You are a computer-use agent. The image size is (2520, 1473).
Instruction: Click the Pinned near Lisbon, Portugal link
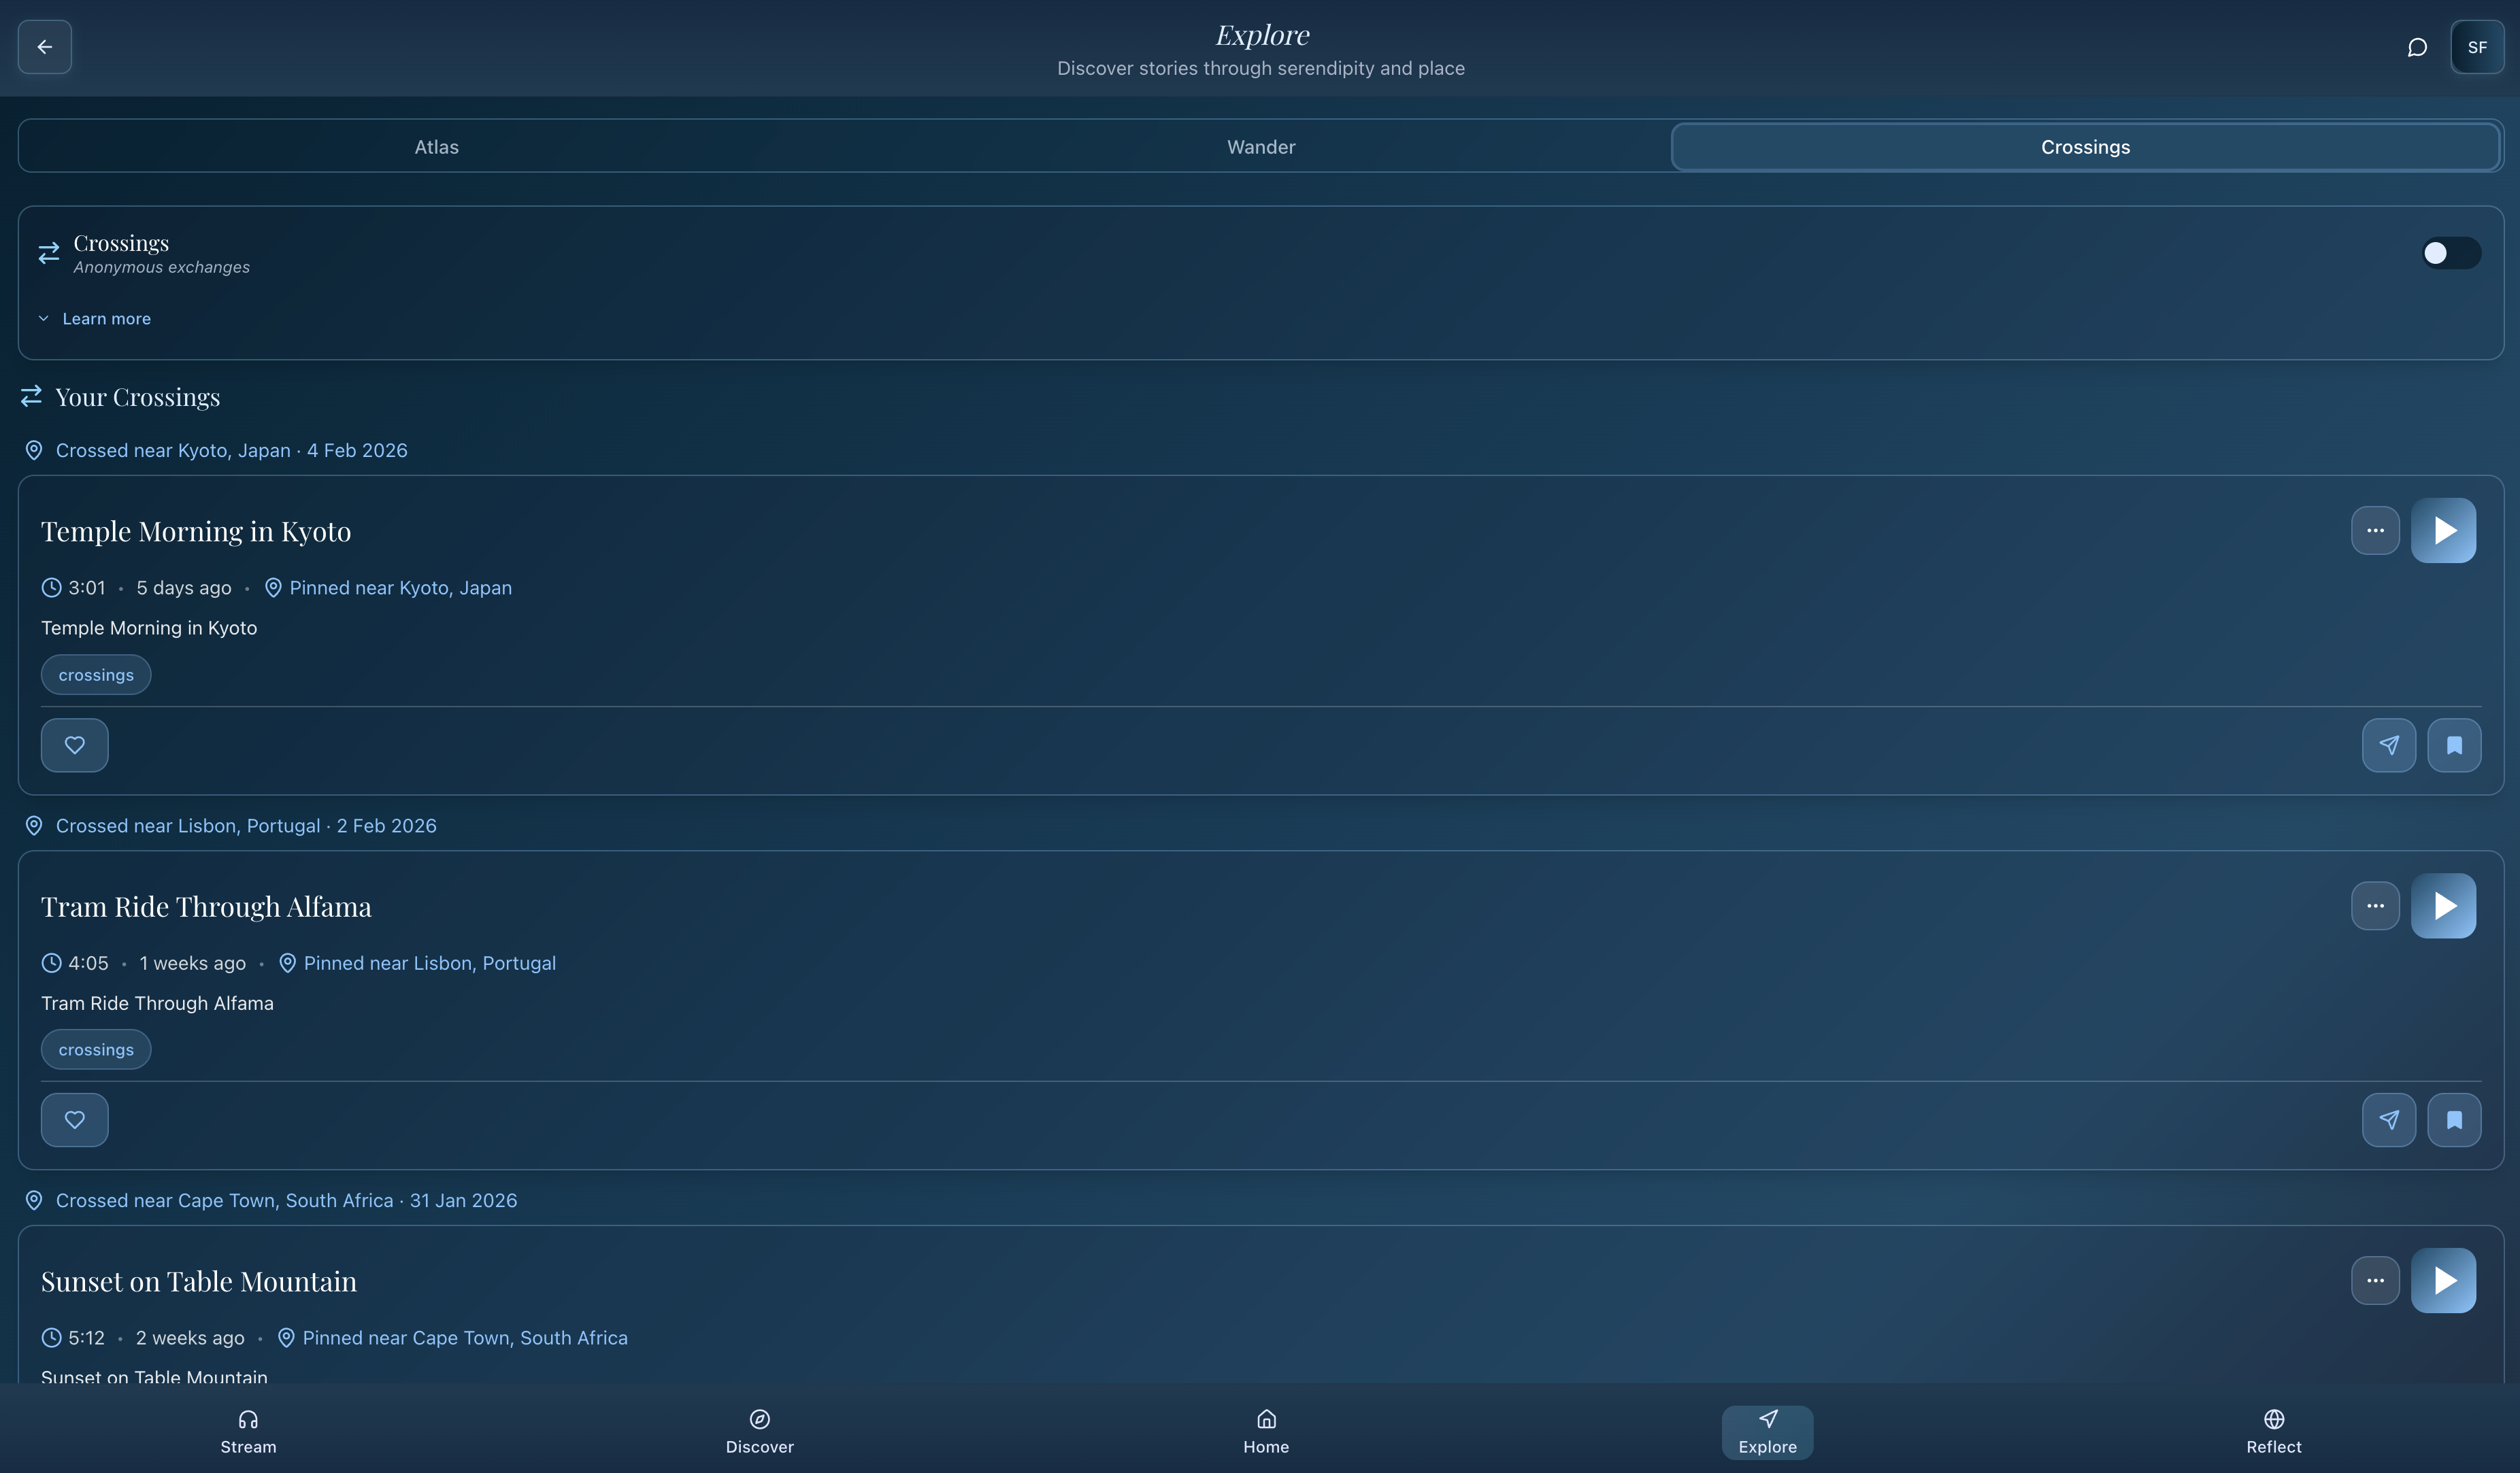[428, 964]
